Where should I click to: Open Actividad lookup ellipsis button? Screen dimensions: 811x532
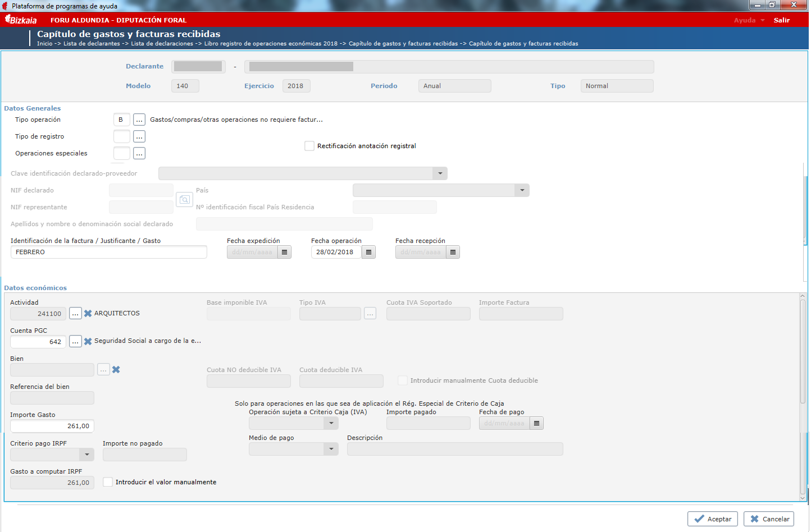click(x=75, y=314)
